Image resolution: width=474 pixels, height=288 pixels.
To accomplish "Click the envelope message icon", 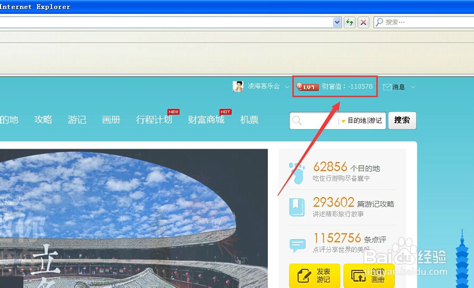I will (x=387, y=87).
